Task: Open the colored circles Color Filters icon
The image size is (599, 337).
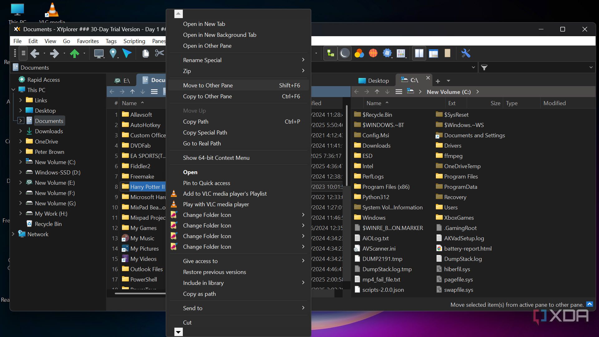Action: coord(359,53)
